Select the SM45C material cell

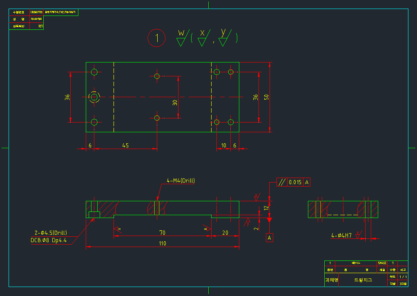(x=382, y=263)
